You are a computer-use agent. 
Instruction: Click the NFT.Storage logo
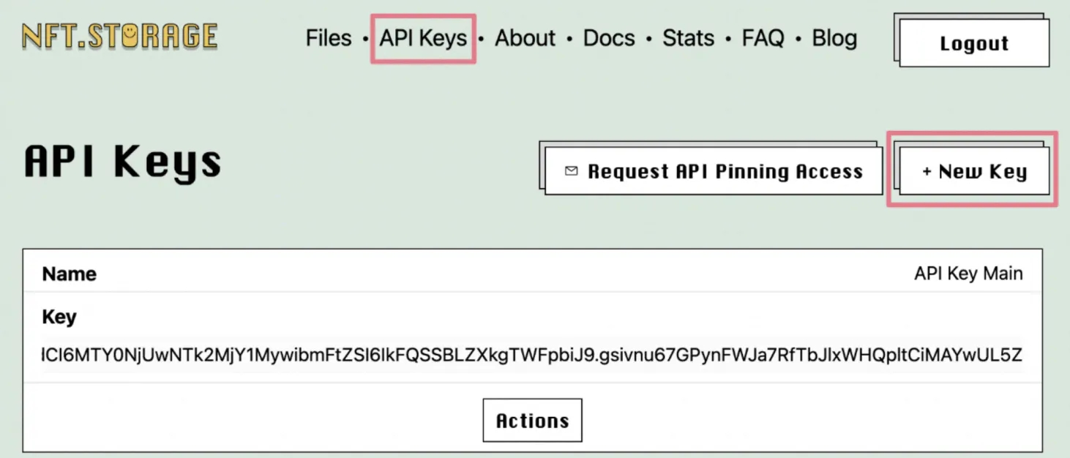(119, 37)
